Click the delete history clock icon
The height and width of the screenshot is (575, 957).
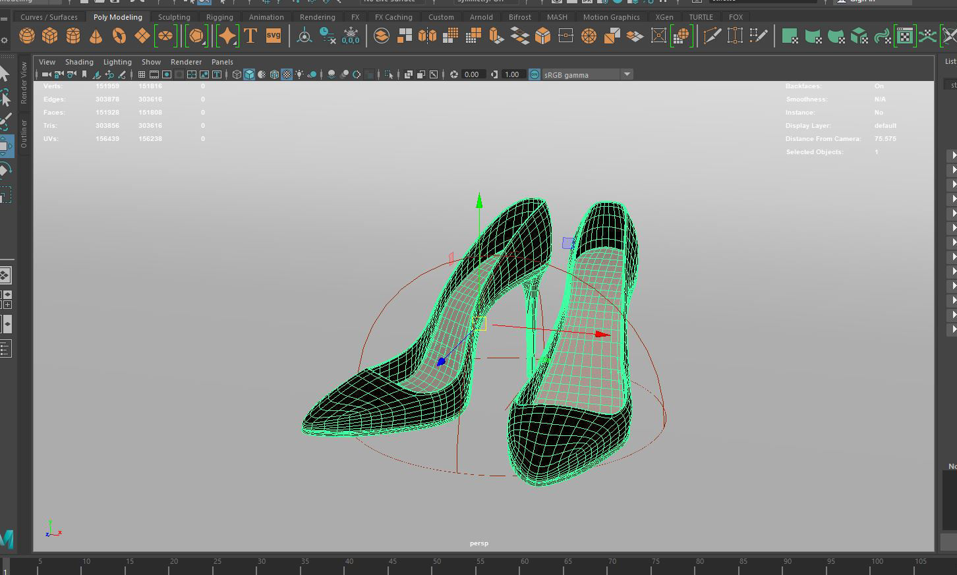click(328, 36)
